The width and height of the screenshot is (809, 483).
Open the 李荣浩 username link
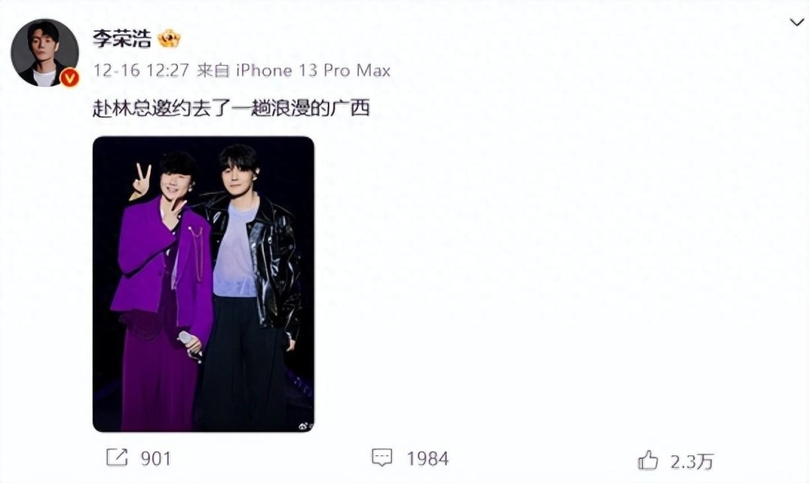click(121, 39)
